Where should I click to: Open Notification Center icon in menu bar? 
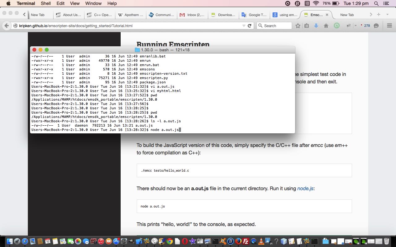386,3
